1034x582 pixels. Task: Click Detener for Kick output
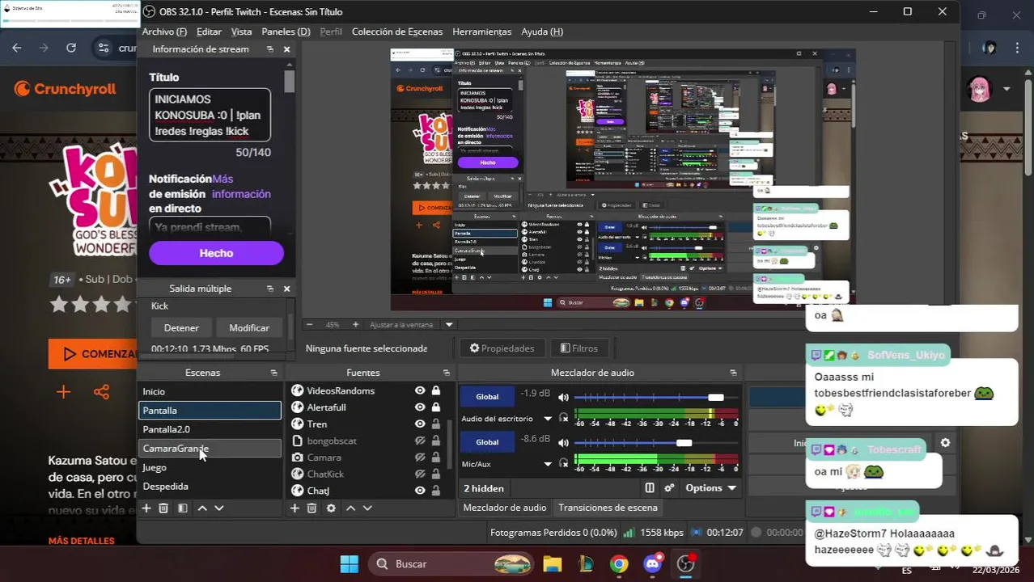[x=181, y=327]
